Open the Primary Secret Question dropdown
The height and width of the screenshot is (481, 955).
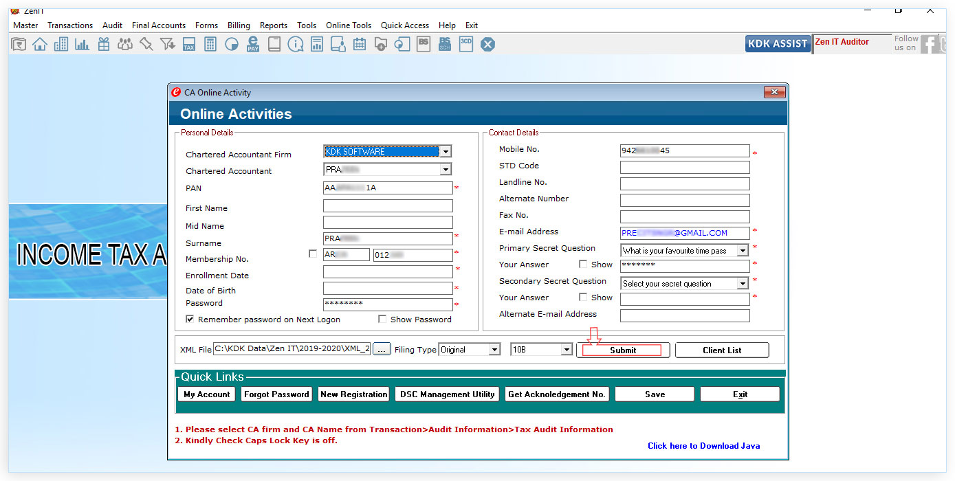click(x=743, y=251)
